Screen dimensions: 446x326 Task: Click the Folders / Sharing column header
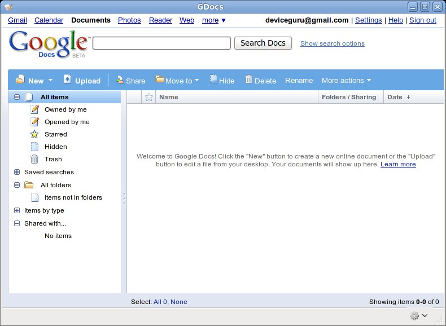351,97
